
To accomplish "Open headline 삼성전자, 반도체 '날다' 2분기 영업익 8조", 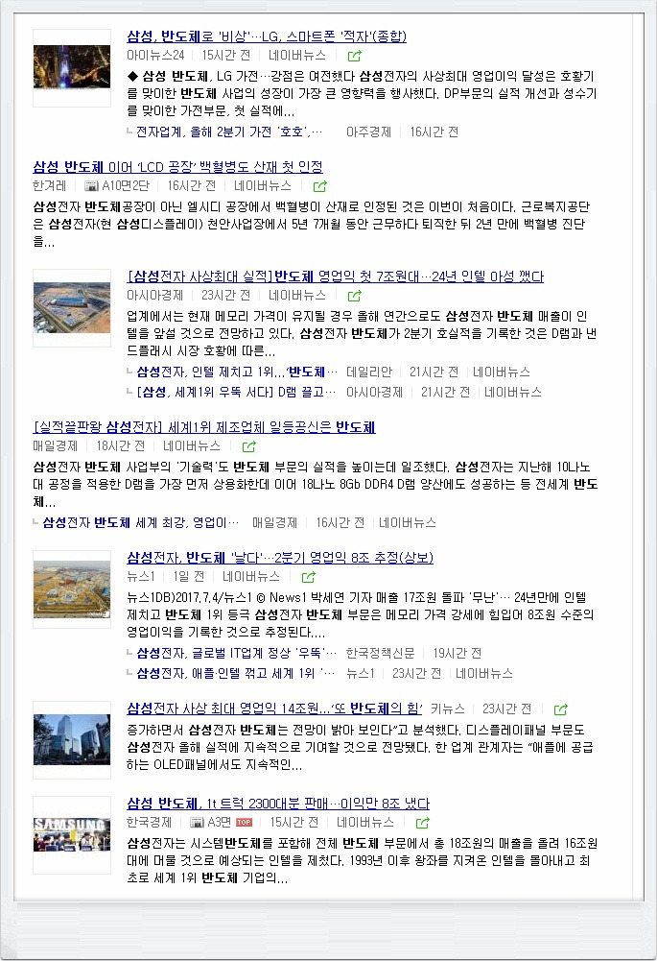I will (x=280, y=558).
